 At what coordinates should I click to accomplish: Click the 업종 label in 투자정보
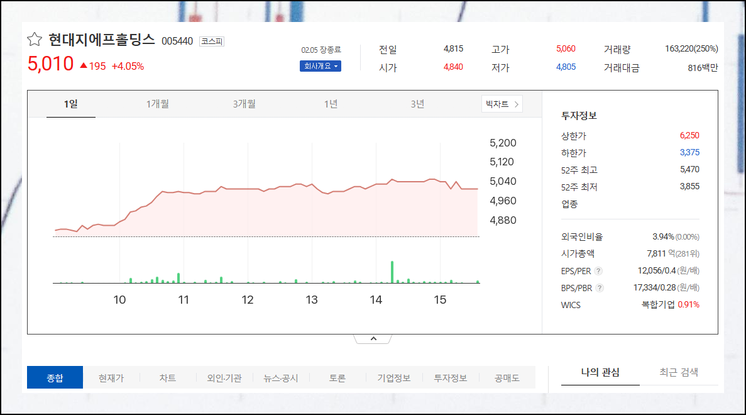click(569, 204)
